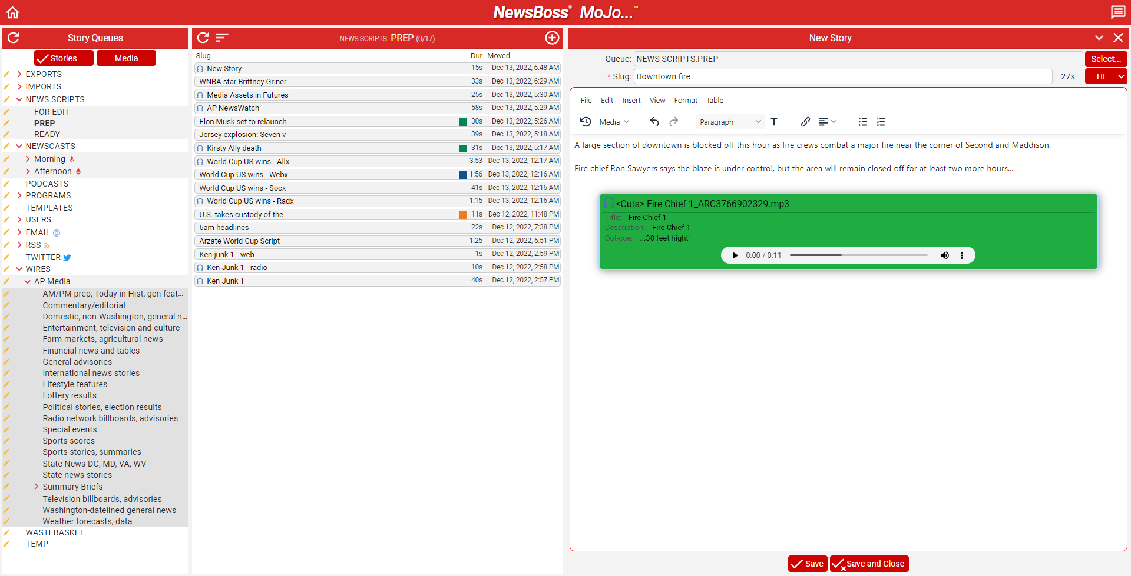Select the READY queue
Image resolution: width=1131 pixels, height=576 pixels.
click(47, 134)
